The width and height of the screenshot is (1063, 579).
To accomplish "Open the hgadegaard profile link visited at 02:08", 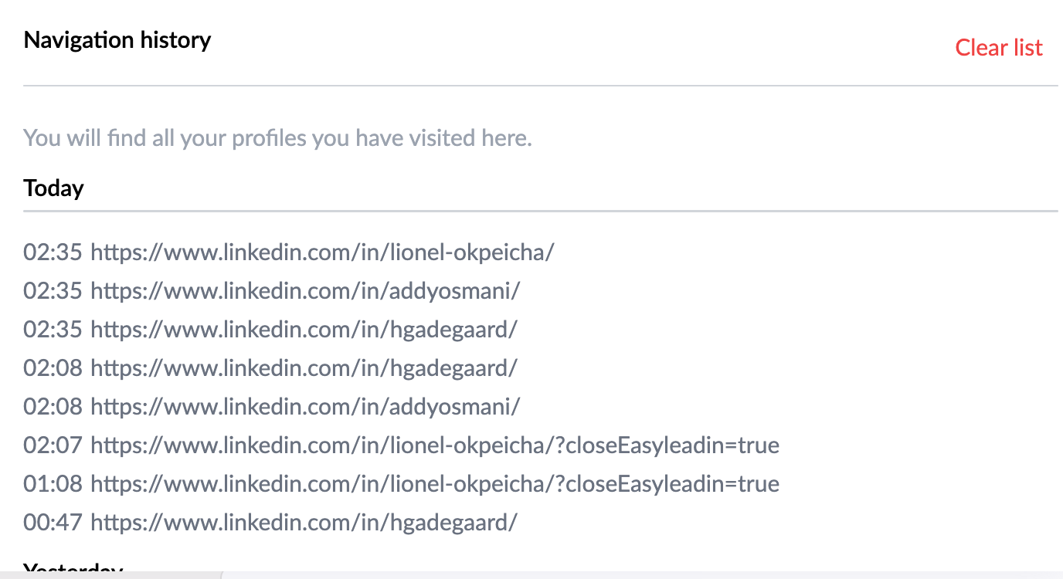I will tap(304, 367).
